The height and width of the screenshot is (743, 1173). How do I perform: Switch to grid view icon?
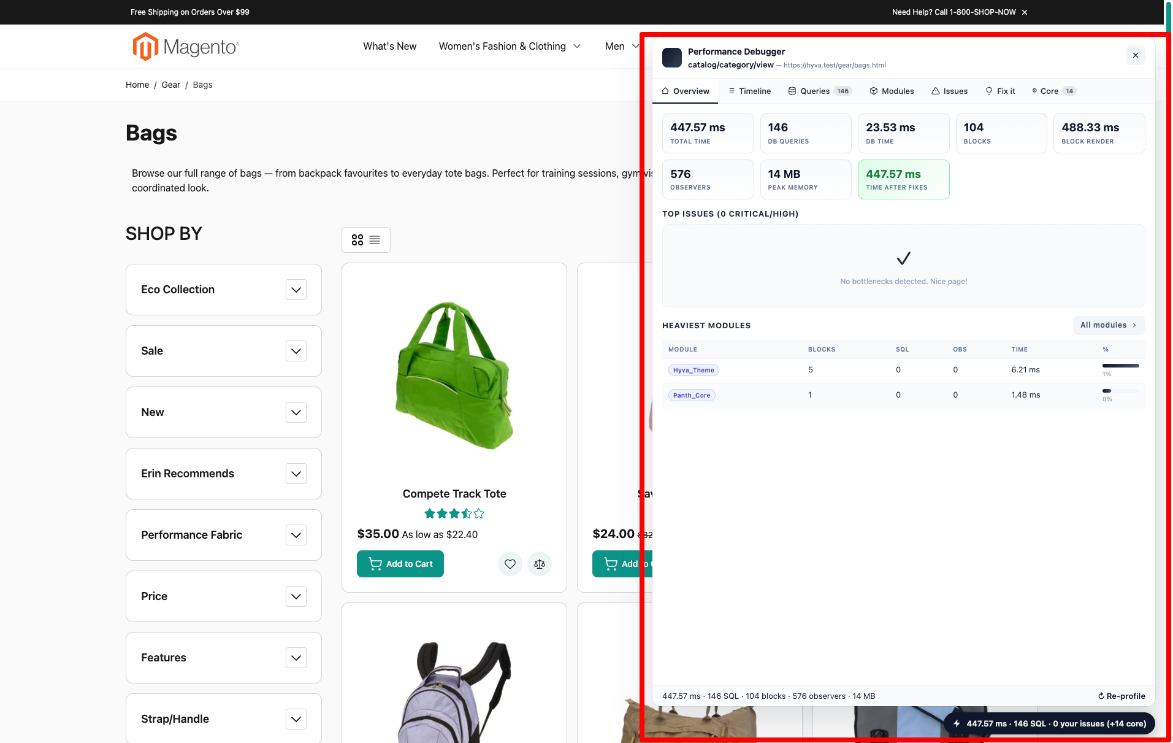[357, 240]
